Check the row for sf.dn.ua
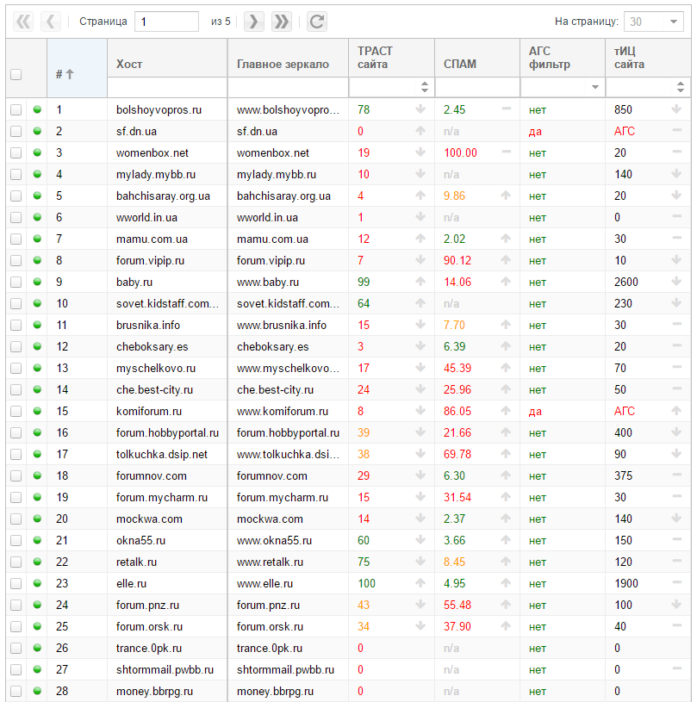This screenshot has height=702, width=697. click(x=16, y=131)
